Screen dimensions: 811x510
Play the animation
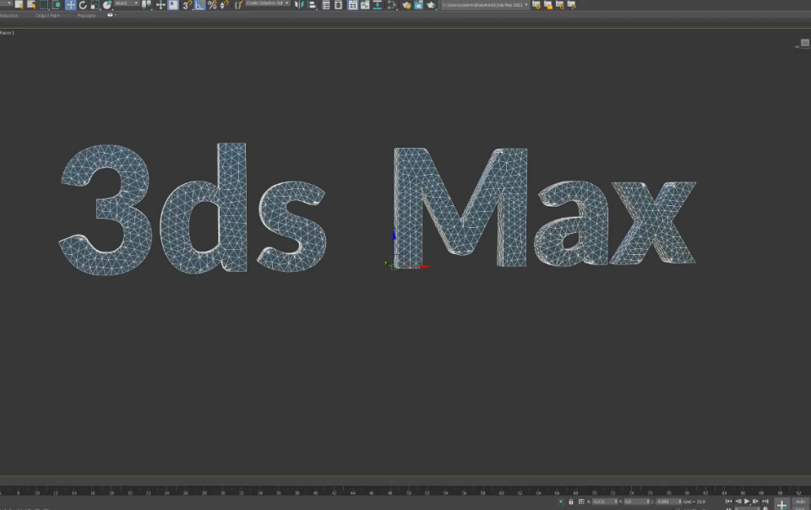pyautogui.click(x=747, y=502)
